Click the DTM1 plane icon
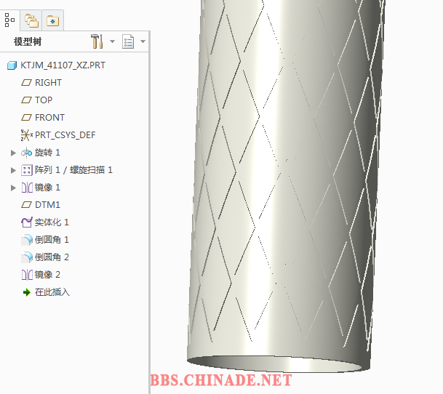Screen dimensions: 443x394 pyautogui.click(x=27, y=205)
